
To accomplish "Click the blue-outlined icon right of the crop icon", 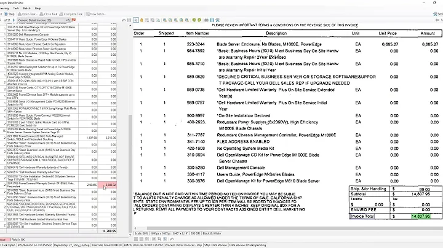I will click(165, 239).
